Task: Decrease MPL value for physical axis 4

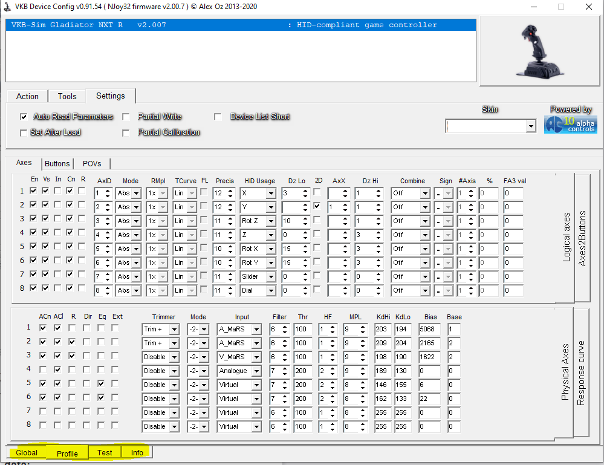Action: [x=363, y=373]
